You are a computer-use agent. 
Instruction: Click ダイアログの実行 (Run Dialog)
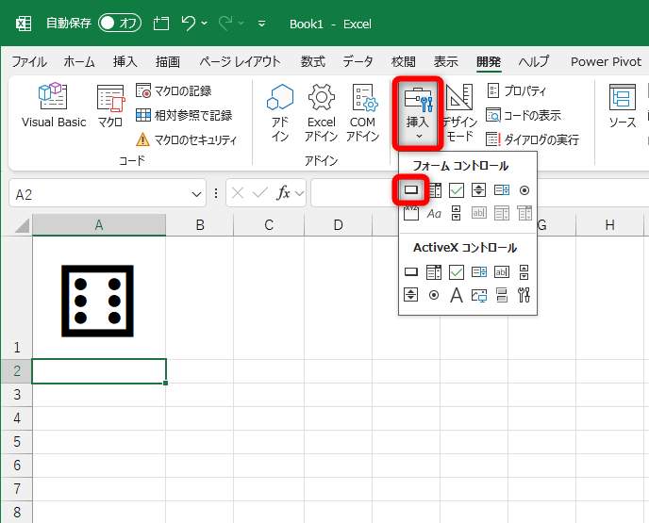[x=532, y=139]
